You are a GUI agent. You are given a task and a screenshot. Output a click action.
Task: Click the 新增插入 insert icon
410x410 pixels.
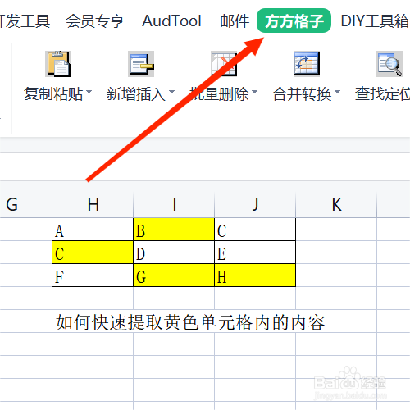141,64
